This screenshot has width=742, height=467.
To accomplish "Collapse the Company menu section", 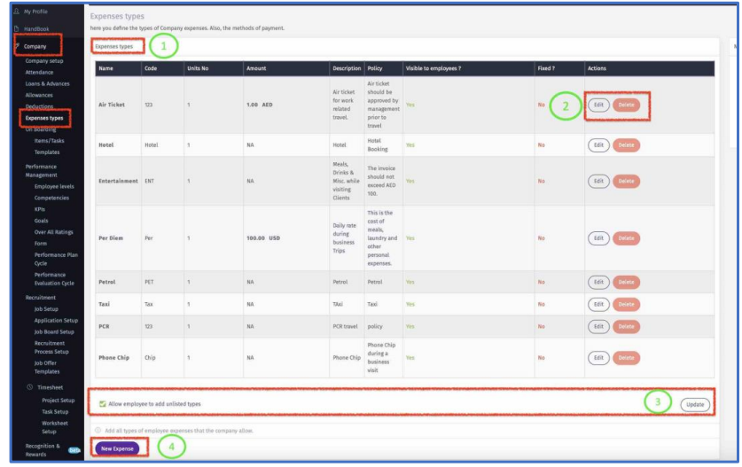I will point(35,45).
